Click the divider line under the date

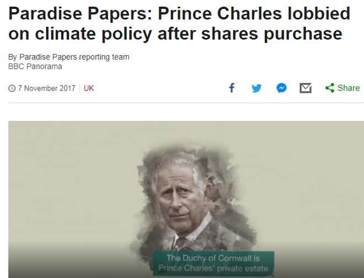pos(186,103)
